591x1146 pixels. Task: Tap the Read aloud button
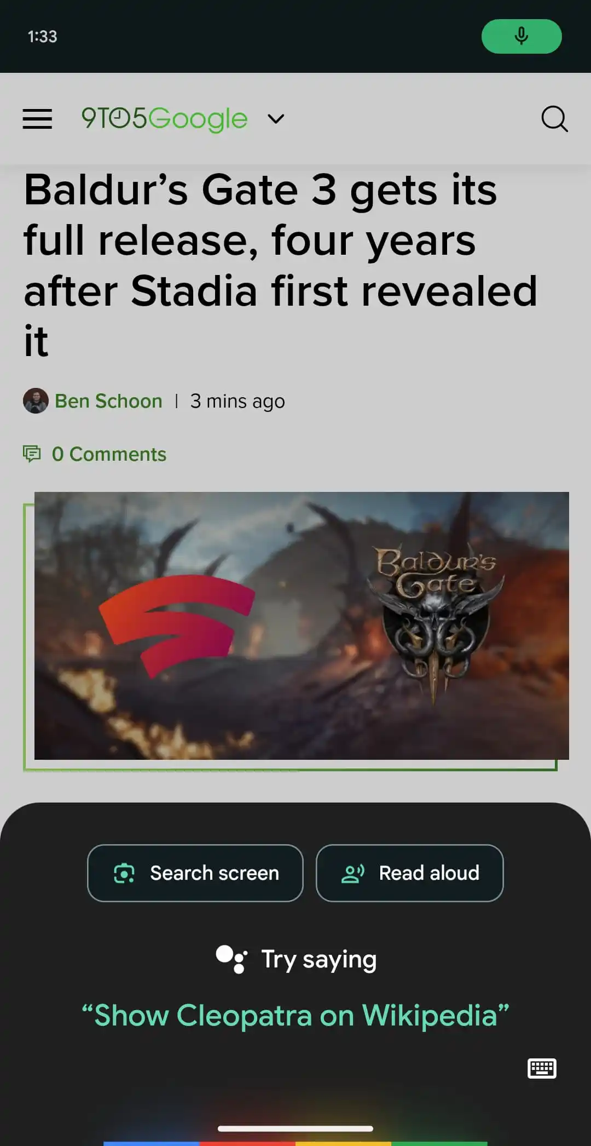(410, 873)
